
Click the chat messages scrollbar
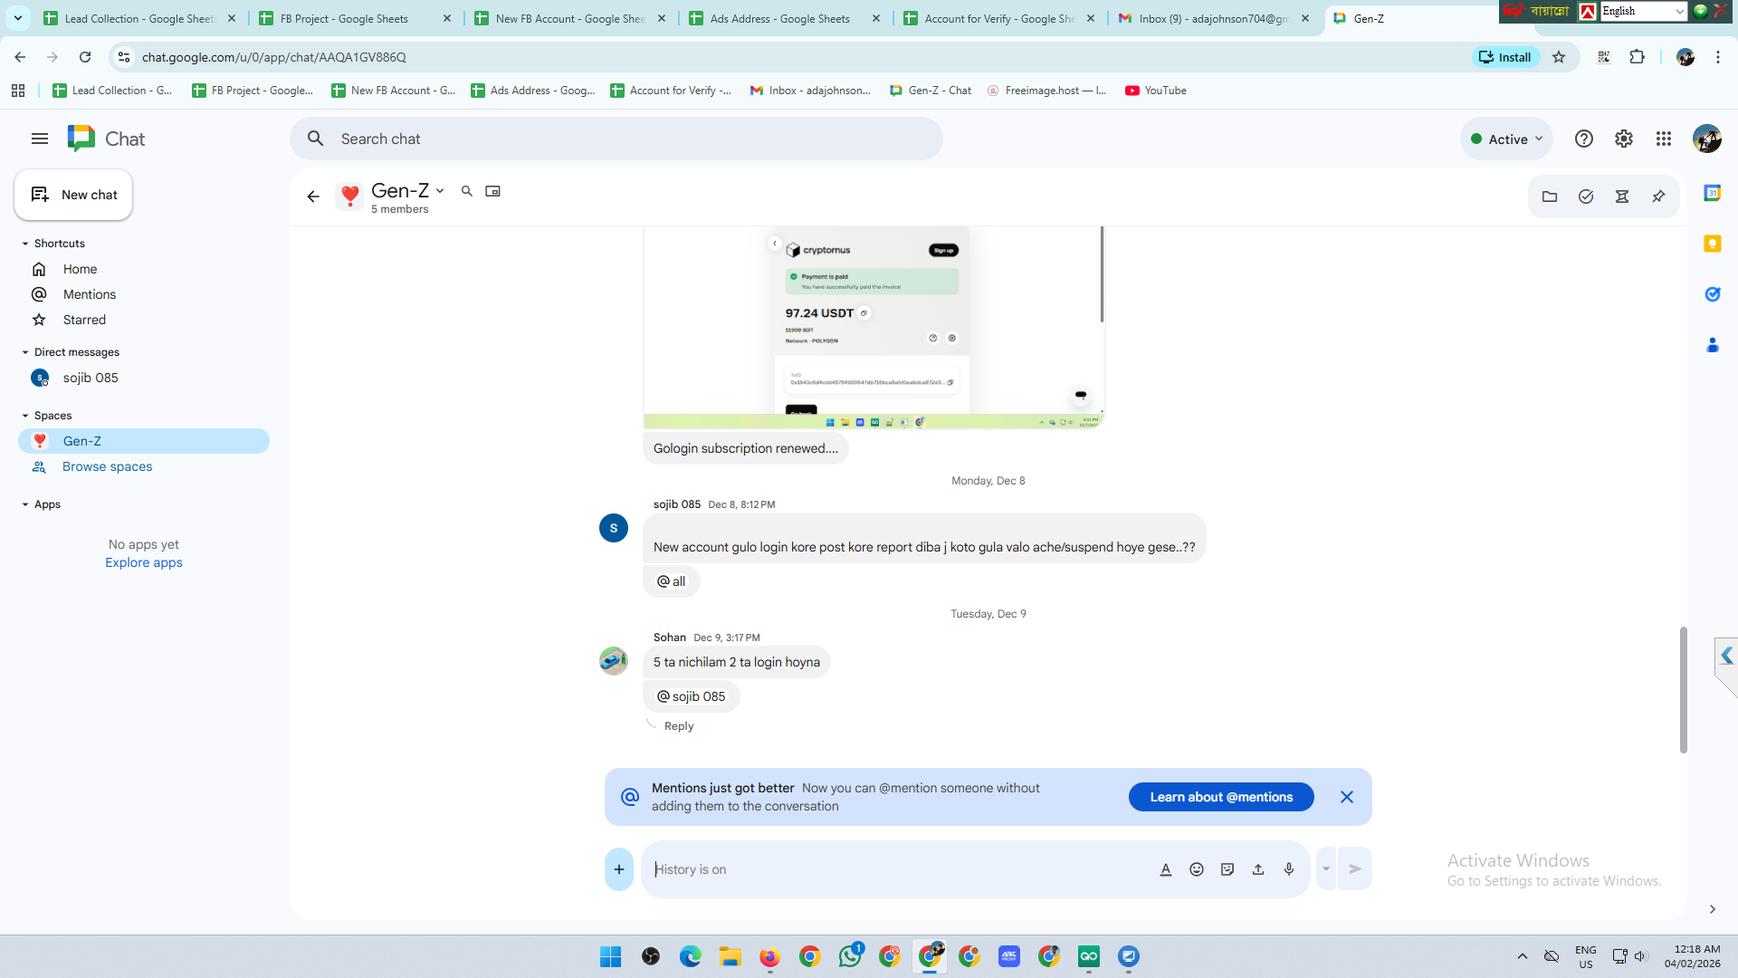[x=1684, y=688]
